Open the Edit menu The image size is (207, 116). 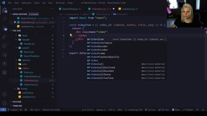pyautogui.click(x=16, y=3)
